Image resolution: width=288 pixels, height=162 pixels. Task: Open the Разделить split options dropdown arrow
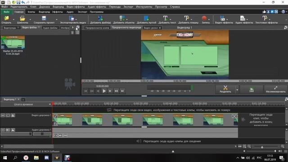click(x=237, y=90)
